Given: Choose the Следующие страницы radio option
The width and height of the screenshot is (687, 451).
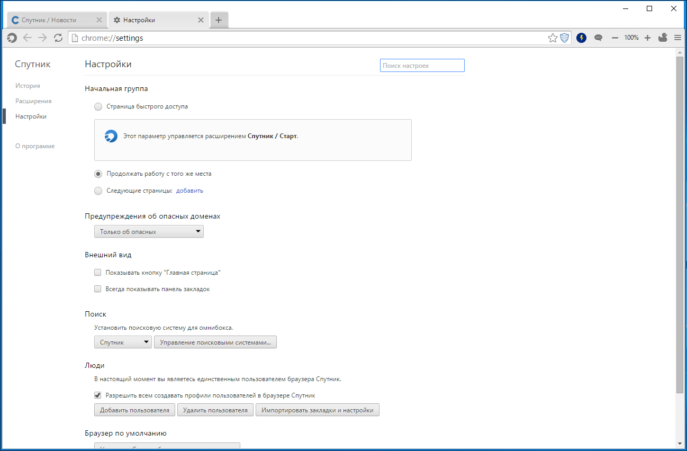Looking at the screenshot, I should (x=98, y=191).
